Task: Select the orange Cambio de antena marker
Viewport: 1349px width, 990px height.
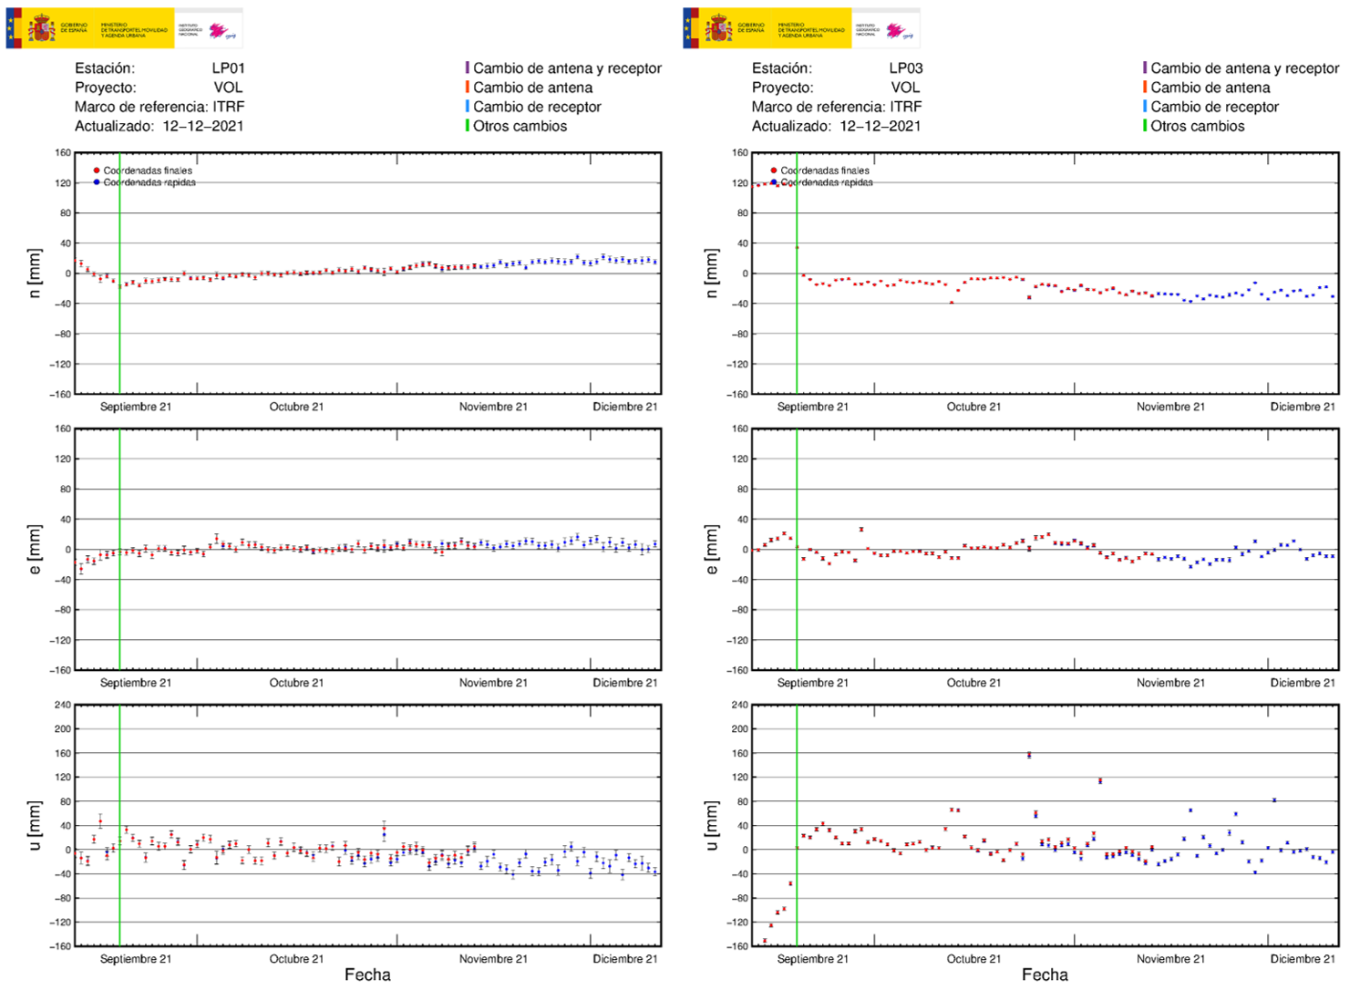Action: click(467, 87)
